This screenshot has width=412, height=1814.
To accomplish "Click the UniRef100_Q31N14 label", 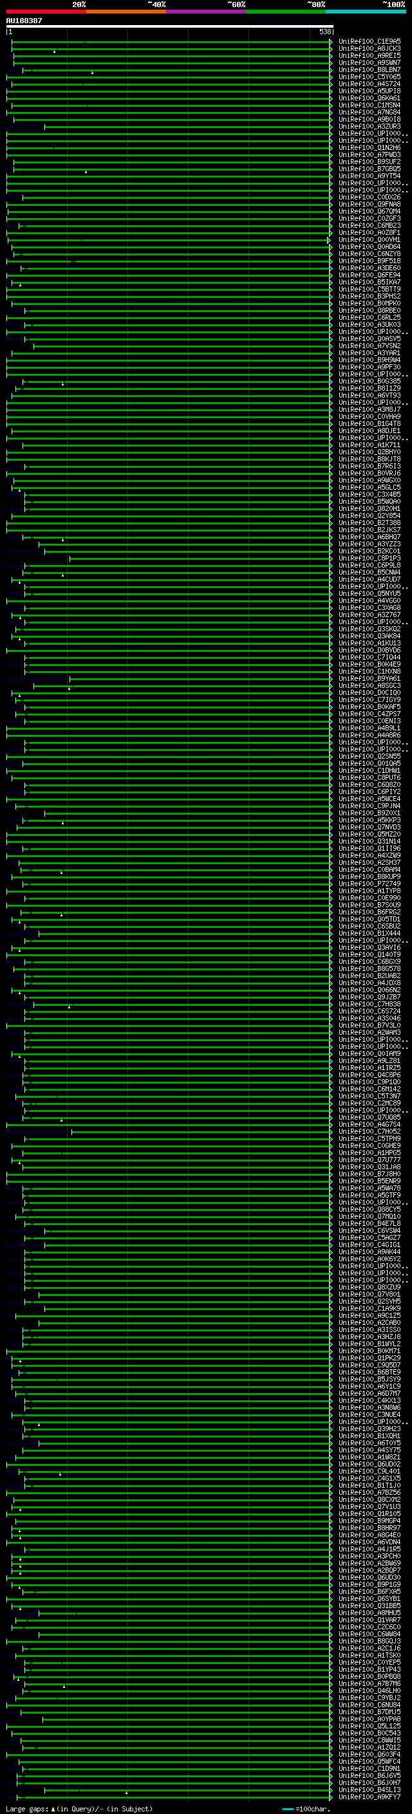I will [369, 842].
